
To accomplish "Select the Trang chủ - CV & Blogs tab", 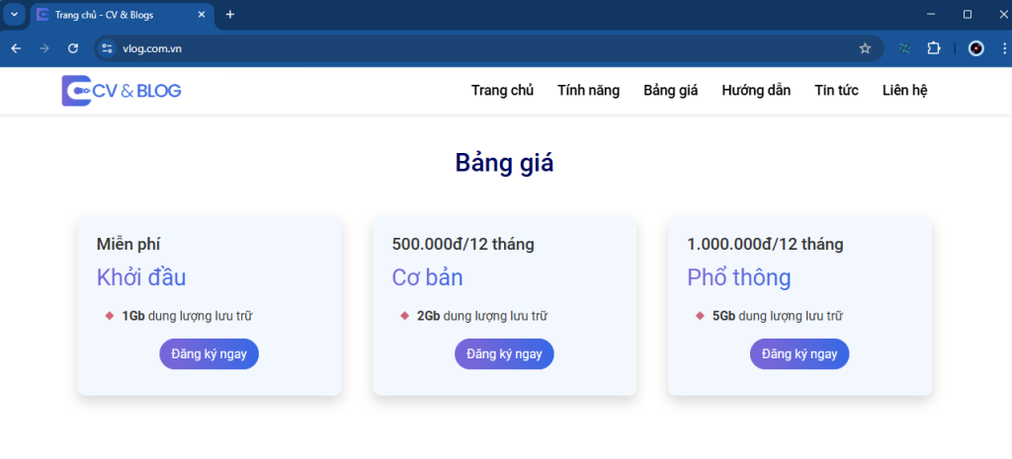I will coord(122,15).
